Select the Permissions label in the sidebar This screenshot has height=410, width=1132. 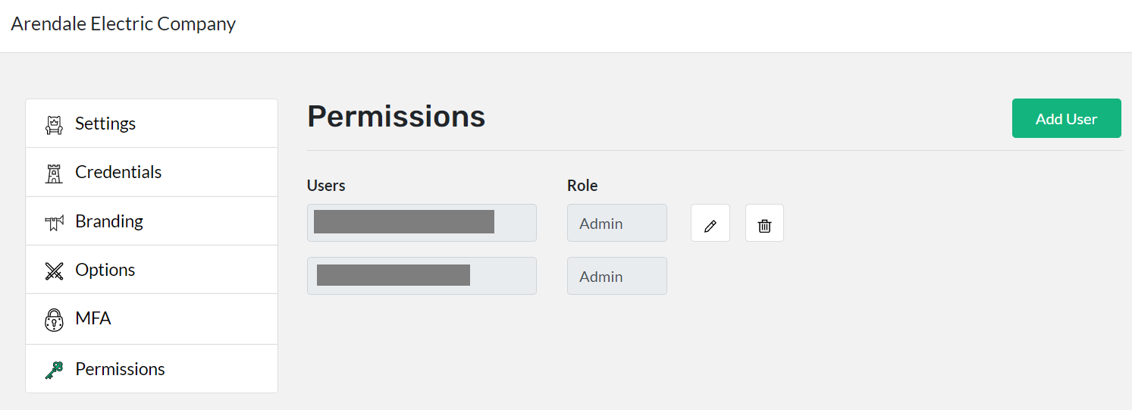click(x=120, y=369)
